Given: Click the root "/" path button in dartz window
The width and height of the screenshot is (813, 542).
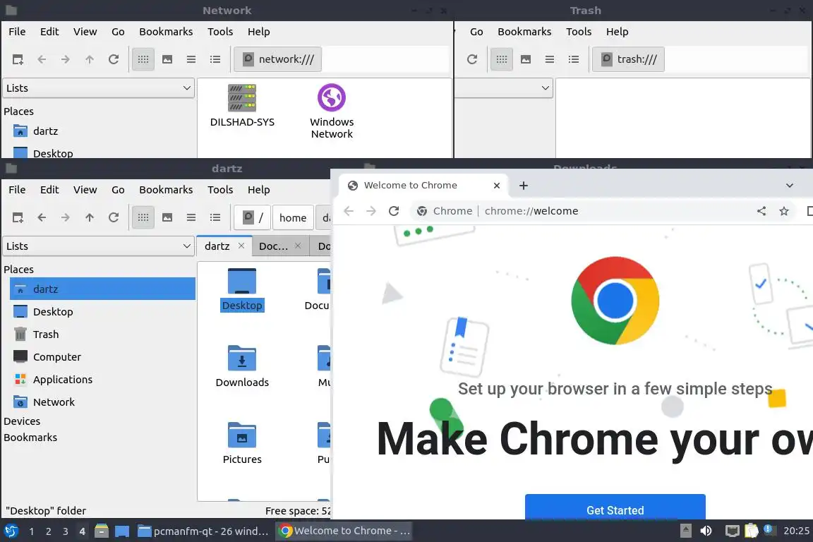Looking at the screenshot, I should coord(252,217).
